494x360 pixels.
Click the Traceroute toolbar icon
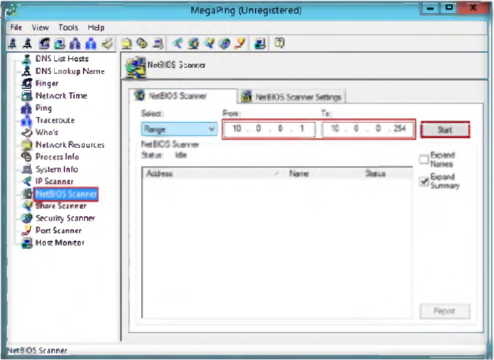pos(90,43)
